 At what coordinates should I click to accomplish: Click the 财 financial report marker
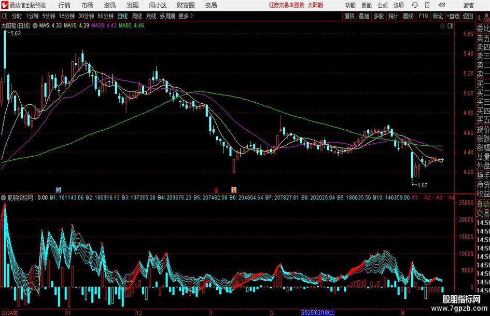(59, 189)
